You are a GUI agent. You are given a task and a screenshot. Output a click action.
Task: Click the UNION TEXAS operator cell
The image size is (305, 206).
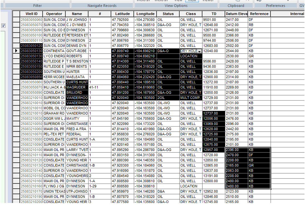click(x=54, y=192)
